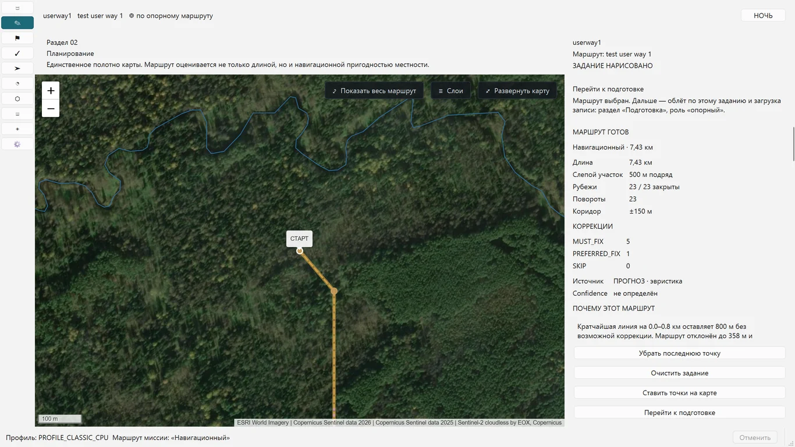Viewport: 795px width, 447px height.
Task: Open the Слои layers menu
Action: coord(450,91)
